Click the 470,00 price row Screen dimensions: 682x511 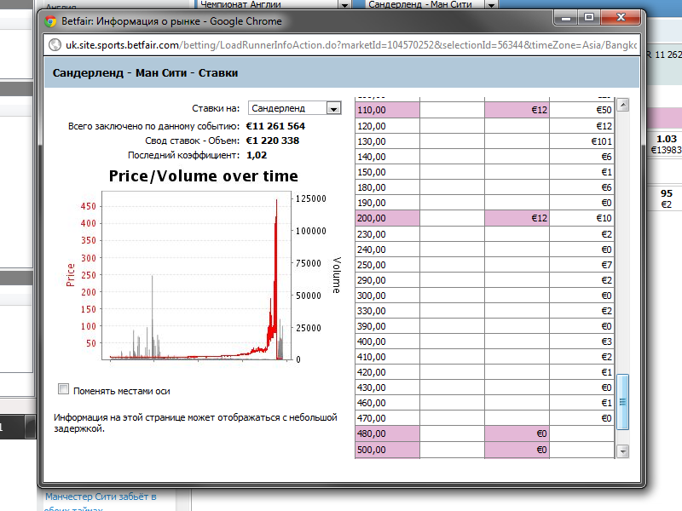tap(484, 418)
